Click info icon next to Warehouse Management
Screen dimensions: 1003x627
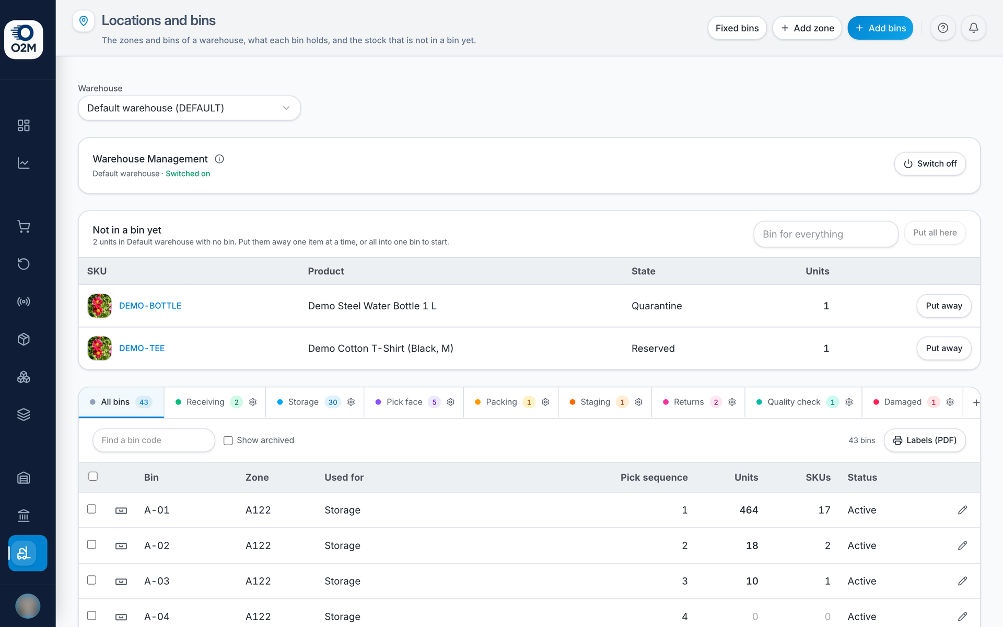coord(219,159)
